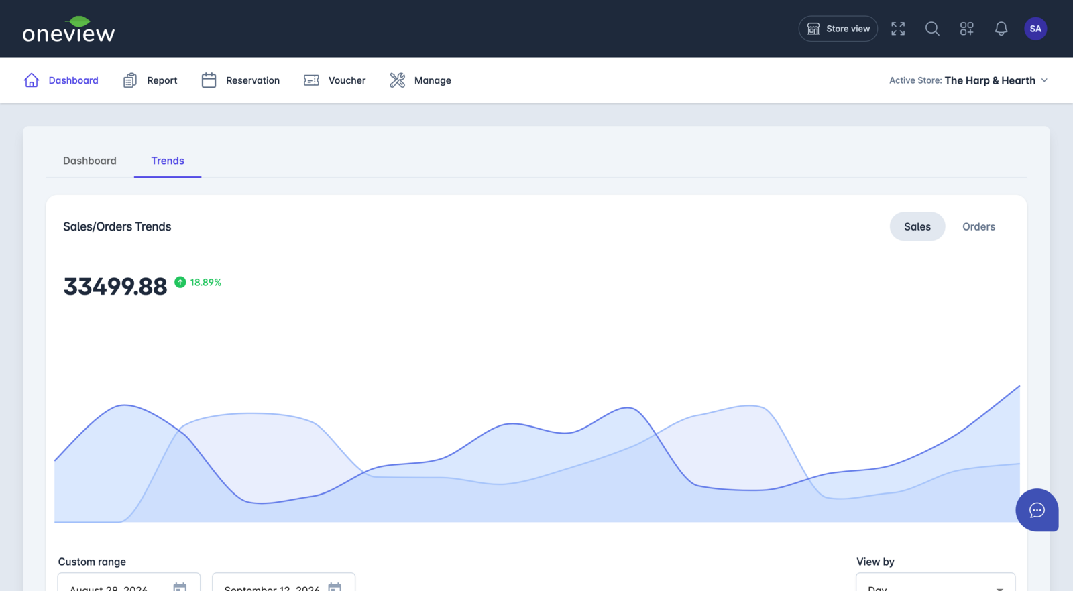Viewport: 1073px width, 591px height.
Task: Click The Harp & Hearth store name
Action: click(x=990, y=80)
